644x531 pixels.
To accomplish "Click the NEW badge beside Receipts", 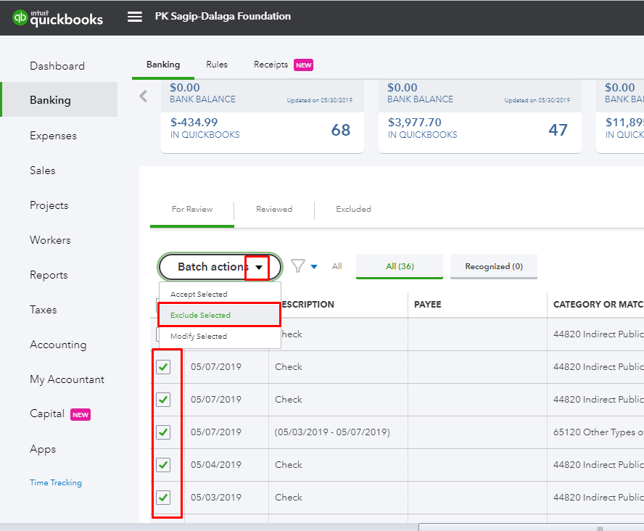I will (303, 65).
